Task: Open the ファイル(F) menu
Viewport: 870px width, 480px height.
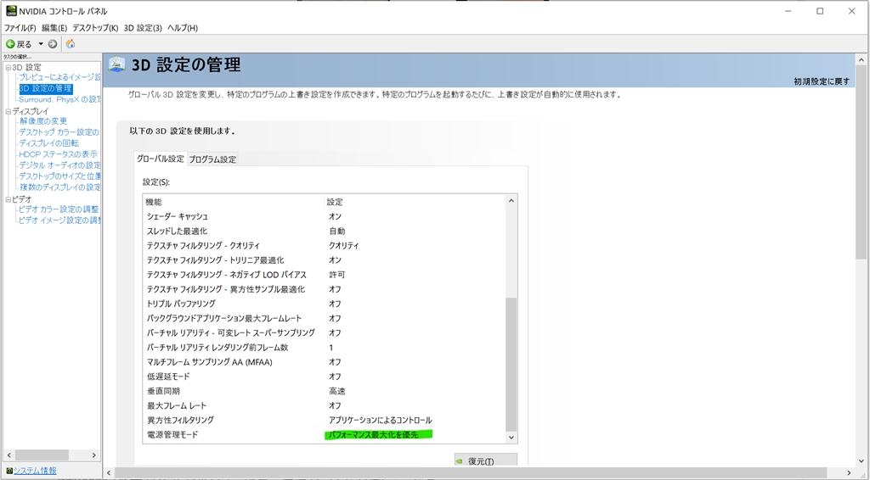Action: [x=20, y=28]
